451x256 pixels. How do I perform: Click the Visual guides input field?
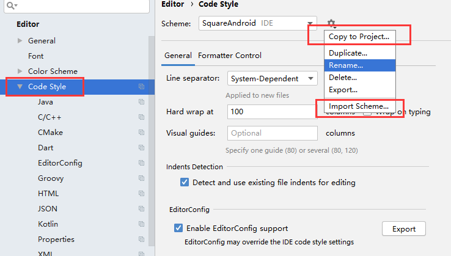(x=273, y=133)
